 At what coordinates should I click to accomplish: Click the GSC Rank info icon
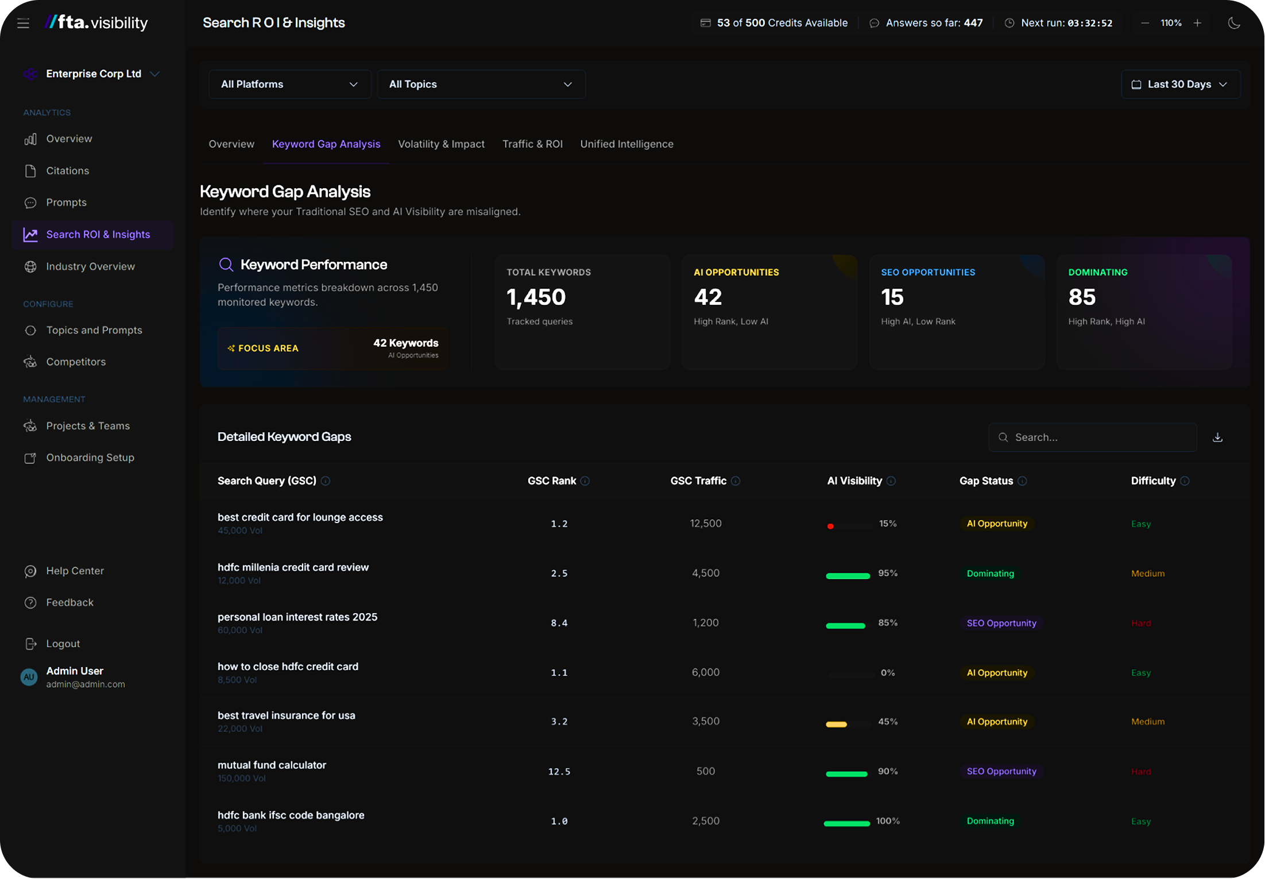pos(585,481)
